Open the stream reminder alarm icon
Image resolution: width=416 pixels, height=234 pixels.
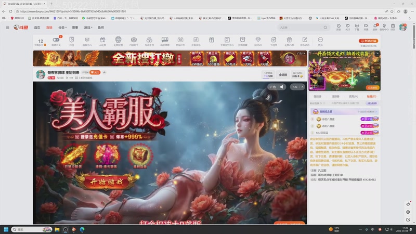click(242, 40)
